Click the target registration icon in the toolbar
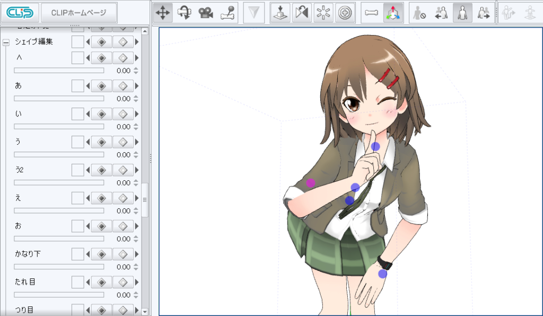The image size is (543, 316). point(345,12)
